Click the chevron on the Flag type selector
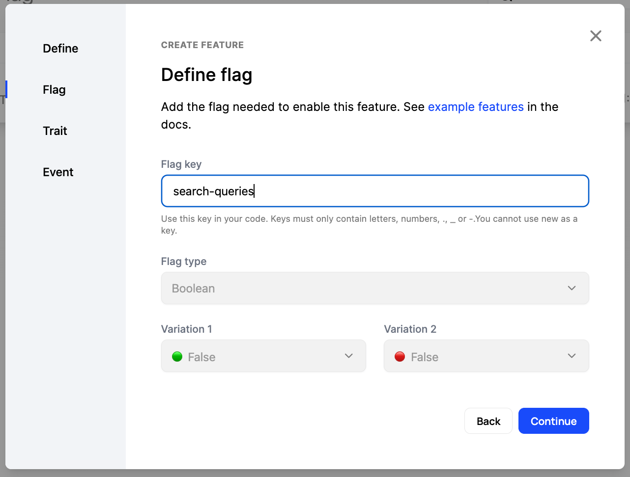Image resolution: width=630 pixels, height=477 pixels. [x=572, y=288]
